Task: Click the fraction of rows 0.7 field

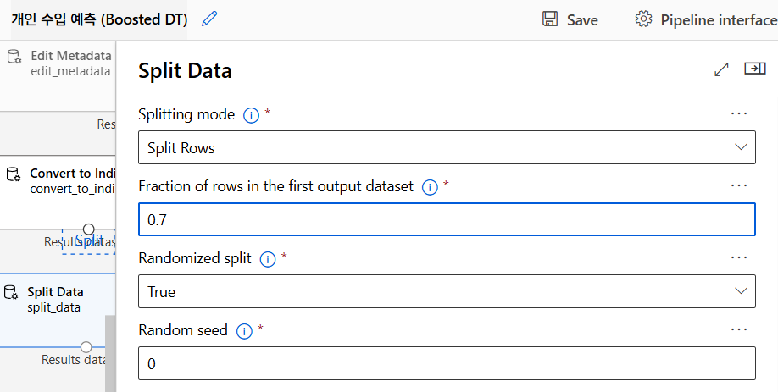Action: [x=446, y=219]
